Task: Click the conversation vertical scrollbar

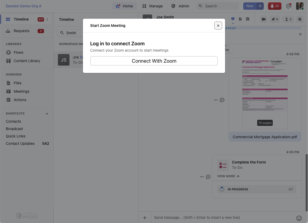Action: click(x=306, y=183)
